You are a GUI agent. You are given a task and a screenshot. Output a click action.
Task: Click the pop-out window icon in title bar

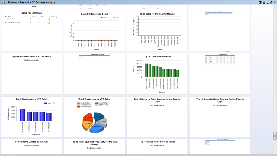(x=260, y=2)
